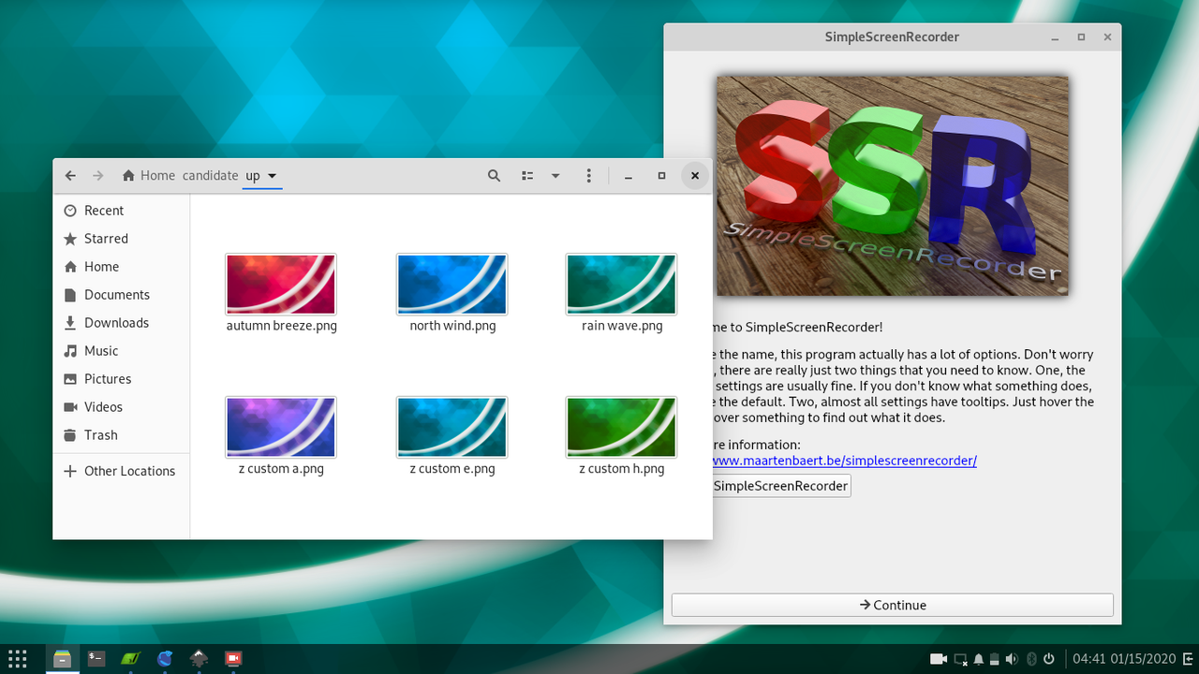Open the three-dot file manager menu

pos(588,176)
